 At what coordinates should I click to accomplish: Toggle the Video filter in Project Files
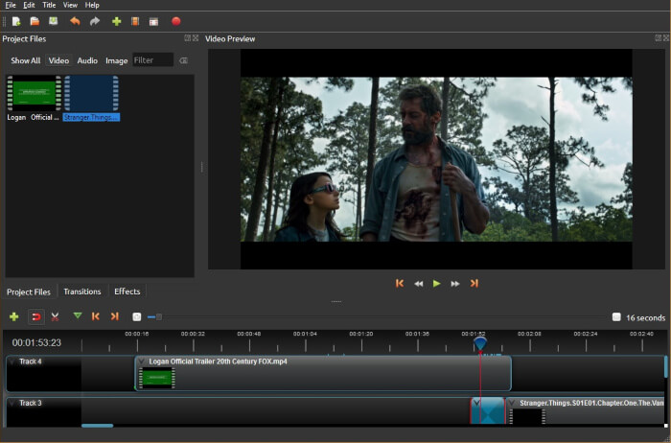(58, 60)
